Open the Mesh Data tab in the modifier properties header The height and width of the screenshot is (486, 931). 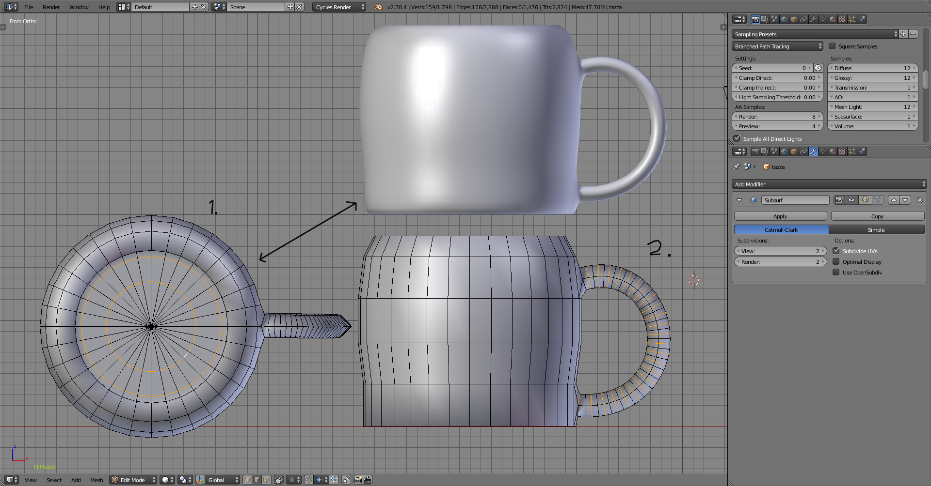pyautogui.click(x=823, y=152)
